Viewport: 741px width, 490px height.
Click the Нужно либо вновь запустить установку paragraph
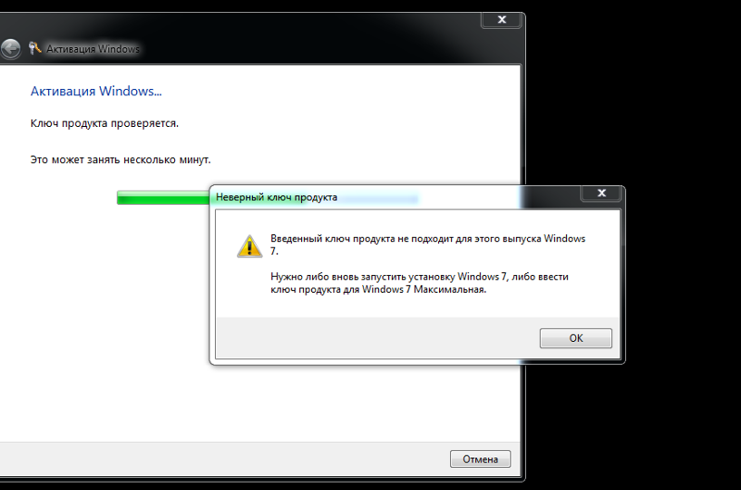pos(420,283)
